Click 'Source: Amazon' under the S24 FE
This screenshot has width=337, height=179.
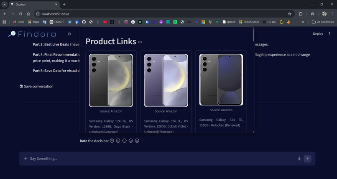click(x=221, y=110)
